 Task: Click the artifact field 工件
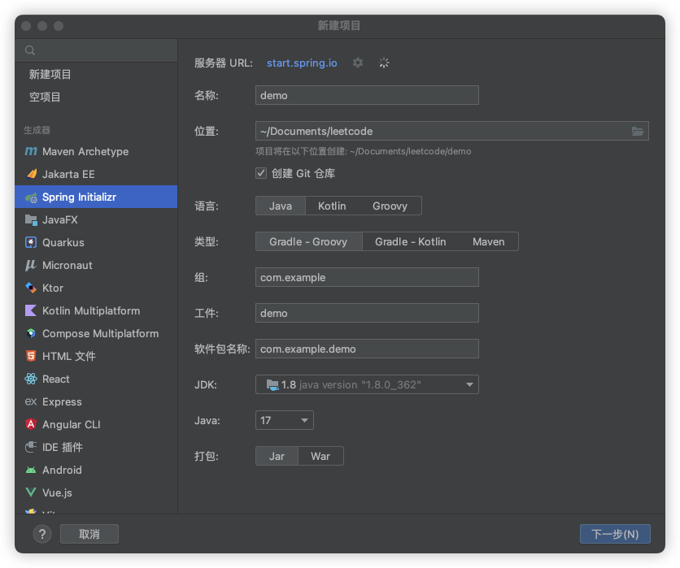coord(367,313)
